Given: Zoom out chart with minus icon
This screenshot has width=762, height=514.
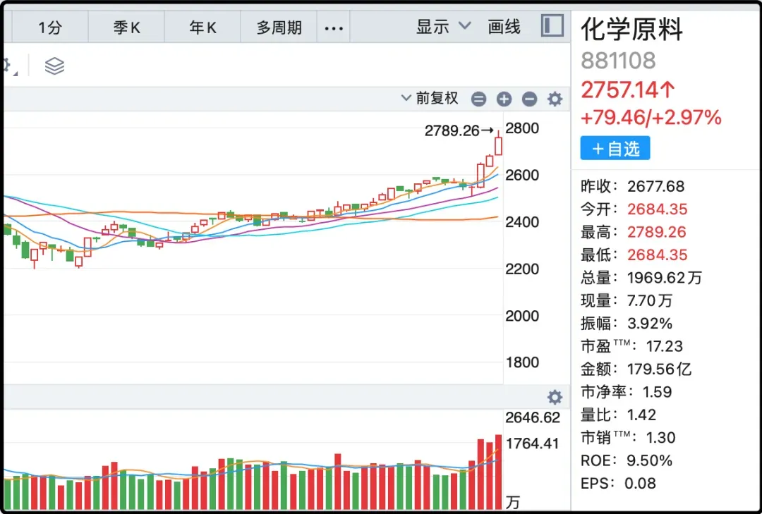Looking at the screenshot, I should click(x=530, y=99).
